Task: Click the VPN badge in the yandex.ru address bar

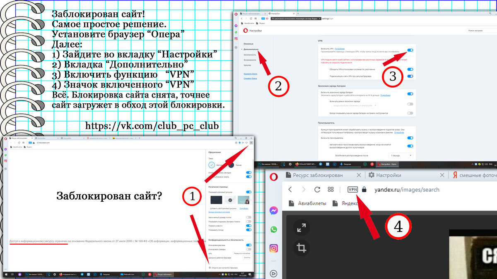Action: (x=353, y=189)
